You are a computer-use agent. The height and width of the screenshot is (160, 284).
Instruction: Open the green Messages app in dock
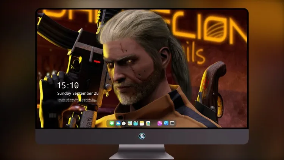point(112,123)
